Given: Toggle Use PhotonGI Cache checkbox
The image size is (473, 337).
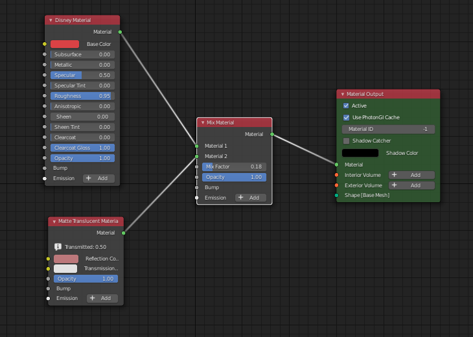Looking at the screenshot, I should pyautogui.click(x=346, y=117).
